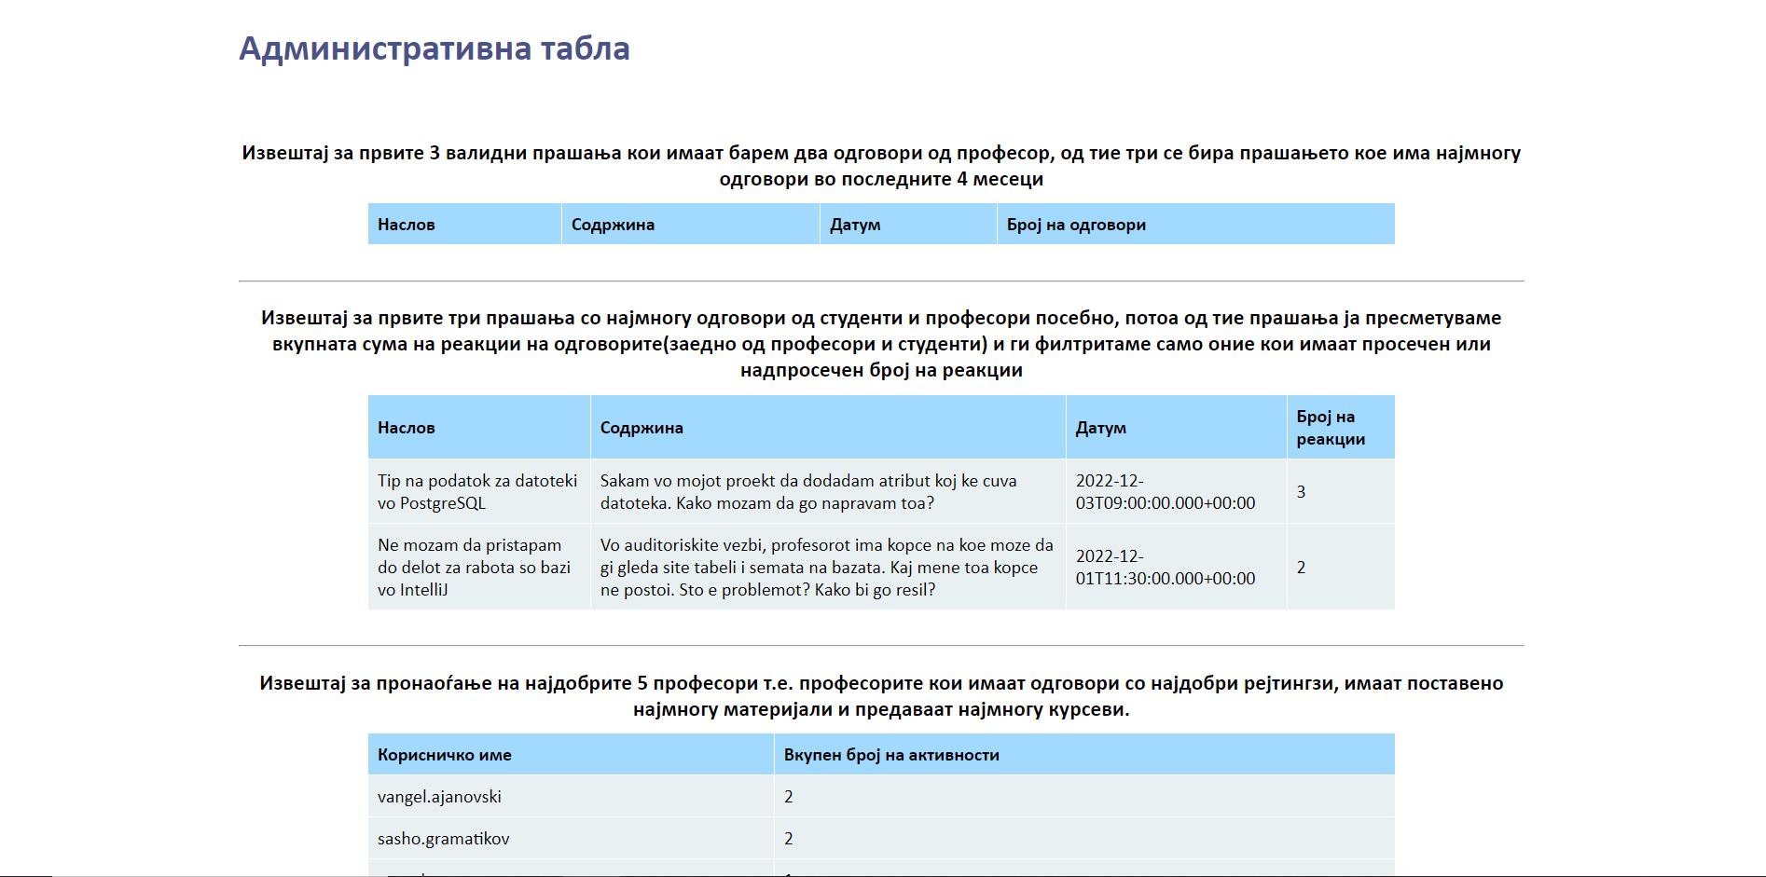Click "Датум" header in the first report table
1766x877 pixels.
(x=855, y=225)
